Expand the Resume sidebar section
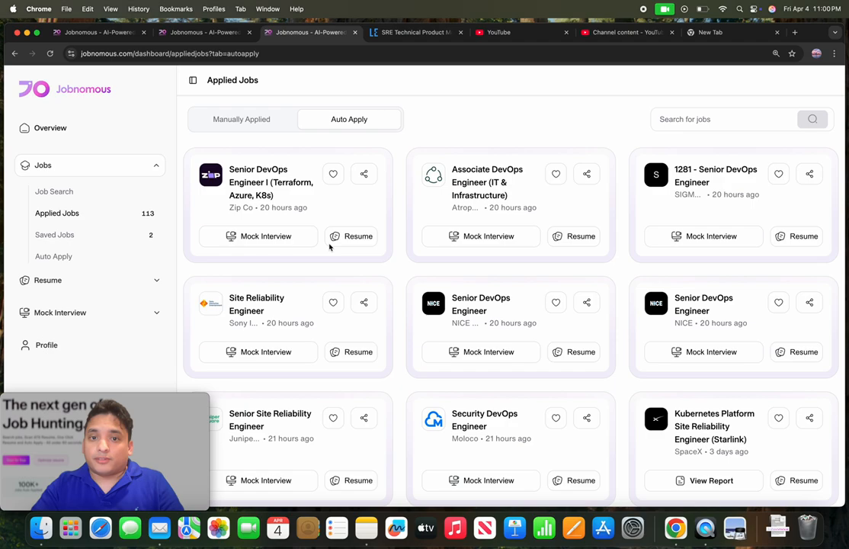 click(90, 280)
